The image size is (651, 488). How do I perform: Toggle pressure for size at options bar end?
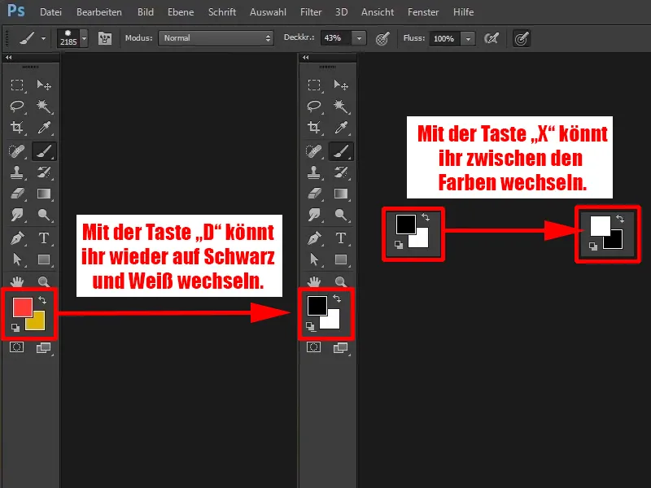[522, 38]
